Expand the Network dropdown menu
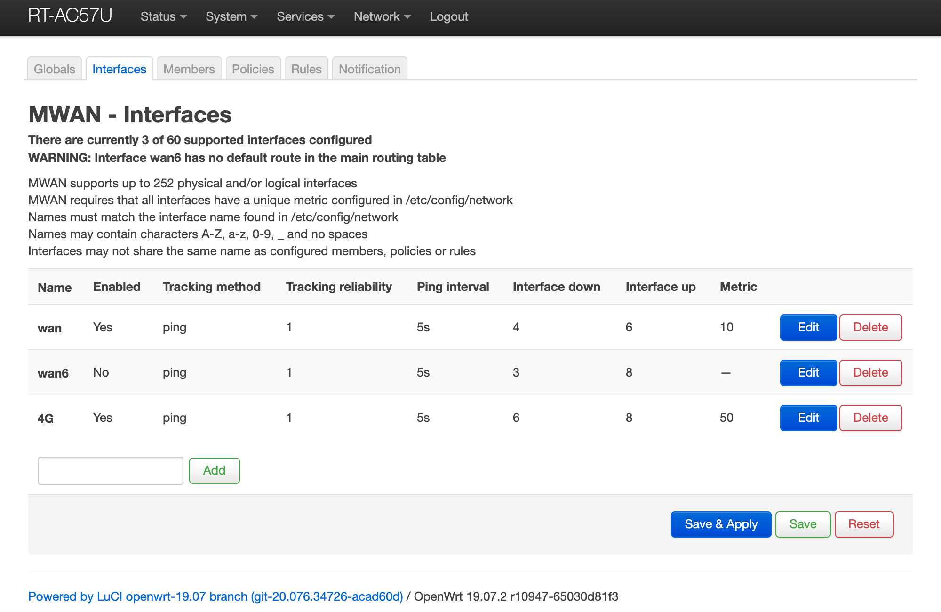Screen dimensions: 941x612 click(382, 16)
